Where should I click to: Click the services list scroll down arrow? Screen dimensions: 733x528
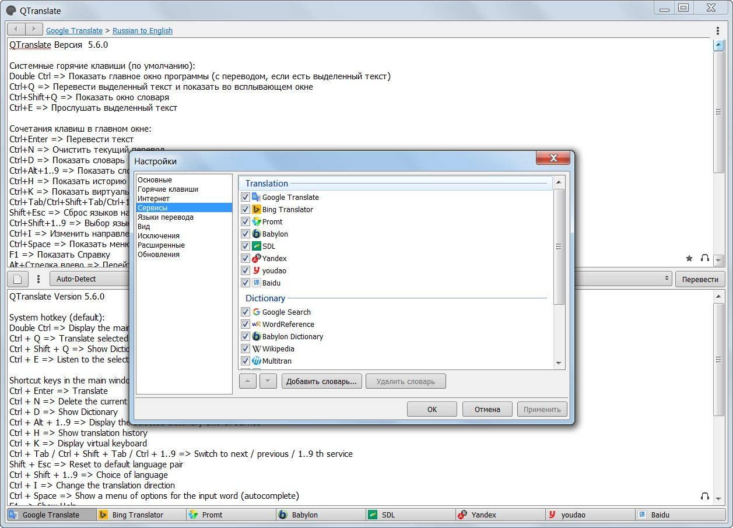coord(559,362)
